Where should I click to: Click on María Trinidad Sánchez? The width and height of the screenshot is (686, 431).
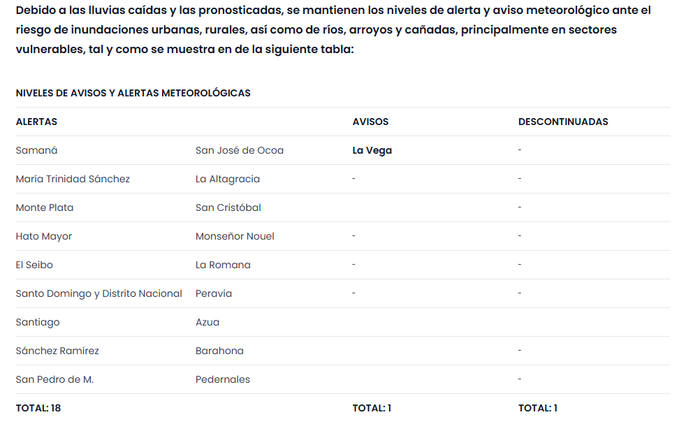(x=73, y=179)
